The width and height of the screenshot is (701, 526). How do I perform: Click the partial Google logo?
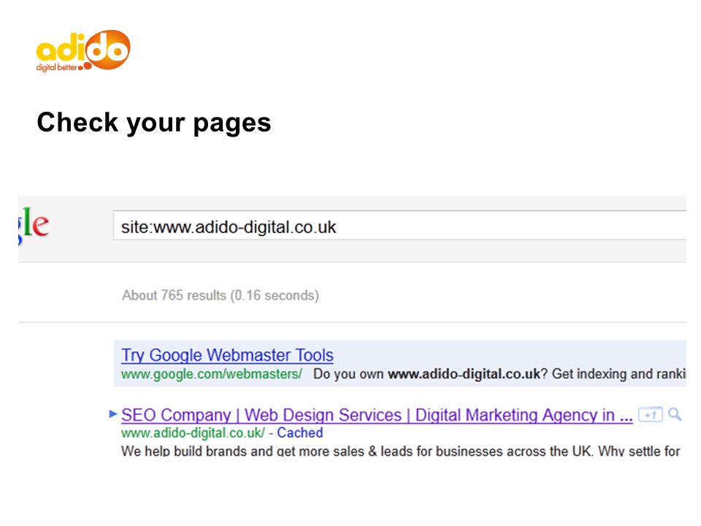(x=34, y=225)
